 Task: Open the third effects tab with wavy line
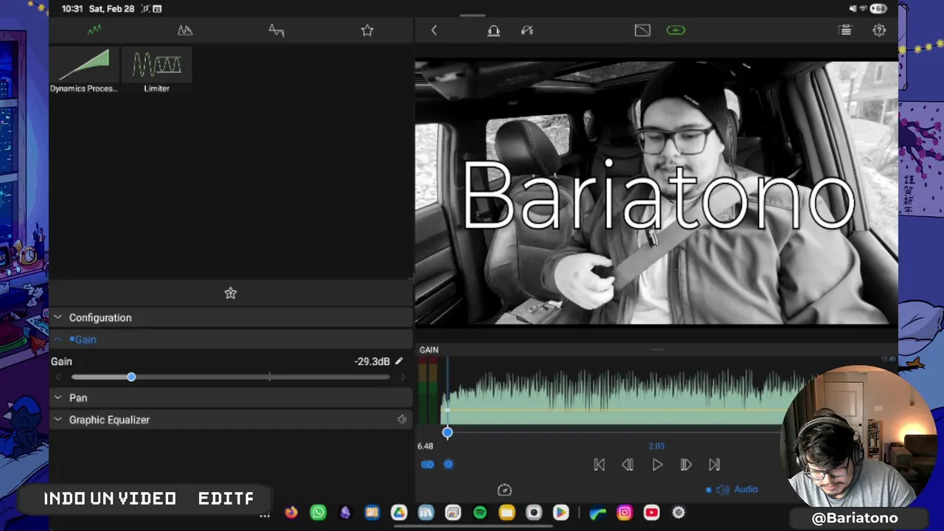[x=276, y=30]
